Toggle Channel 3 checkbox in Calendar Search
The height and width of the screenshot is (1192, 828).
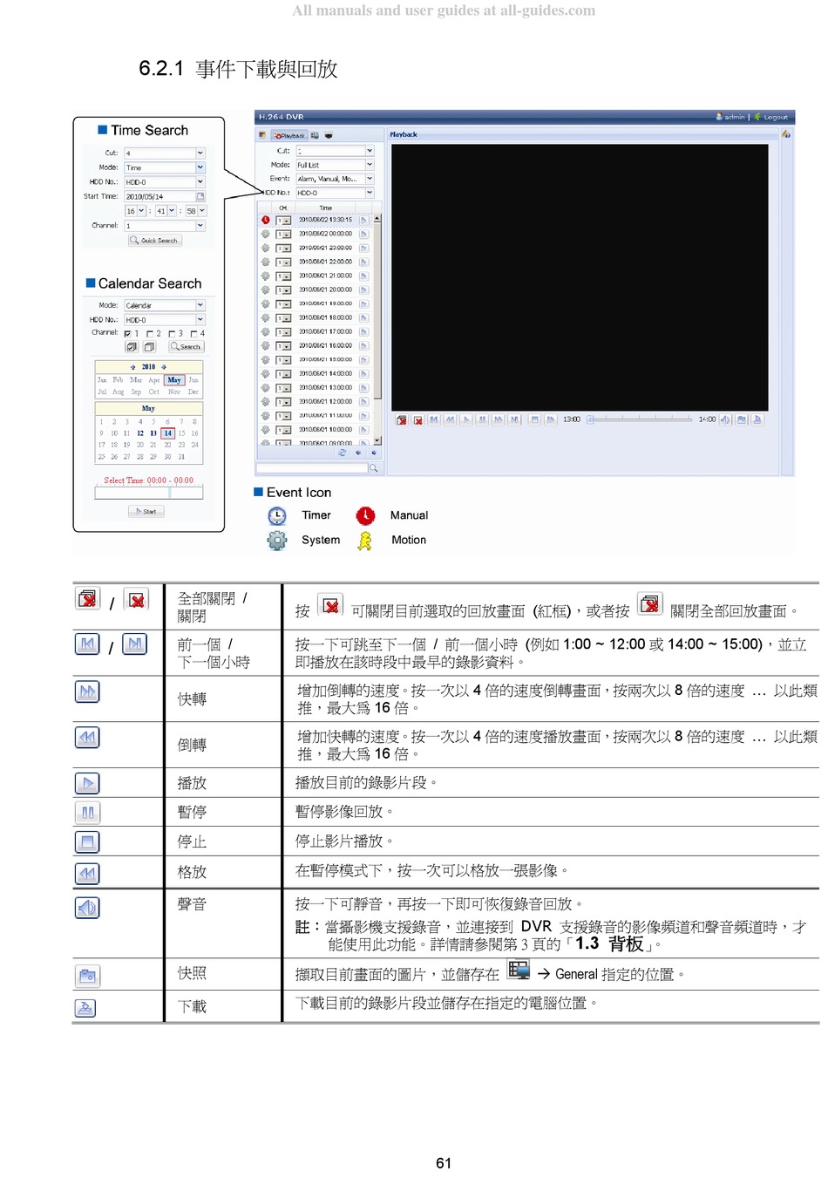(172, 334)
